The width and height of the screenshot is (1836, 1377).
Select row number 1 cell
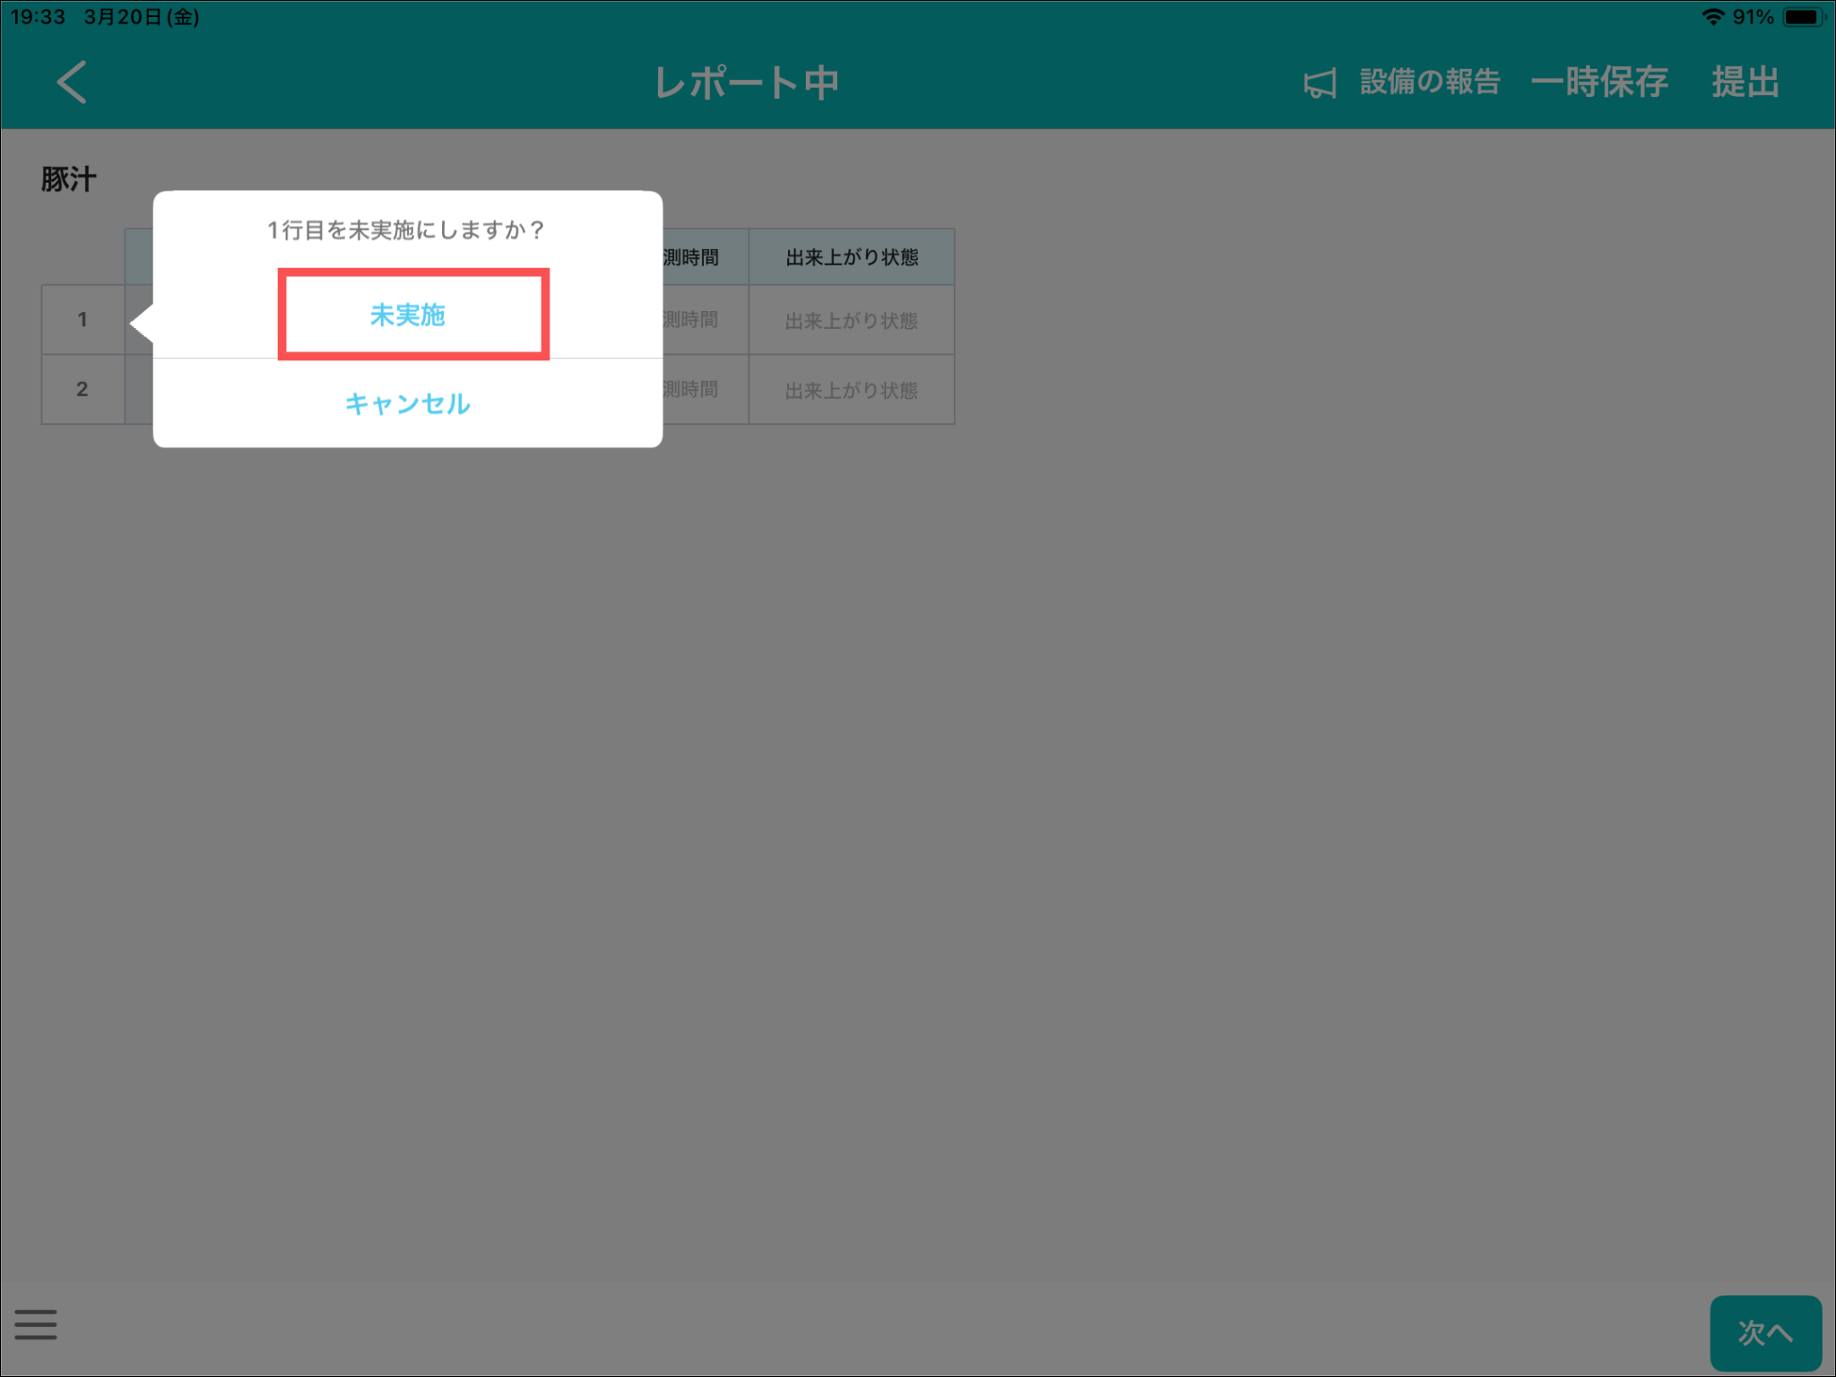pyautogui.click(x=82, y=319)
